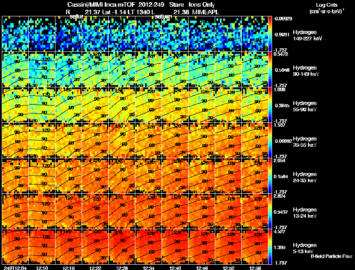Click the '4.527' colorbar maximum value
This screenshot has height=270, width=355.
click(280, 231)
